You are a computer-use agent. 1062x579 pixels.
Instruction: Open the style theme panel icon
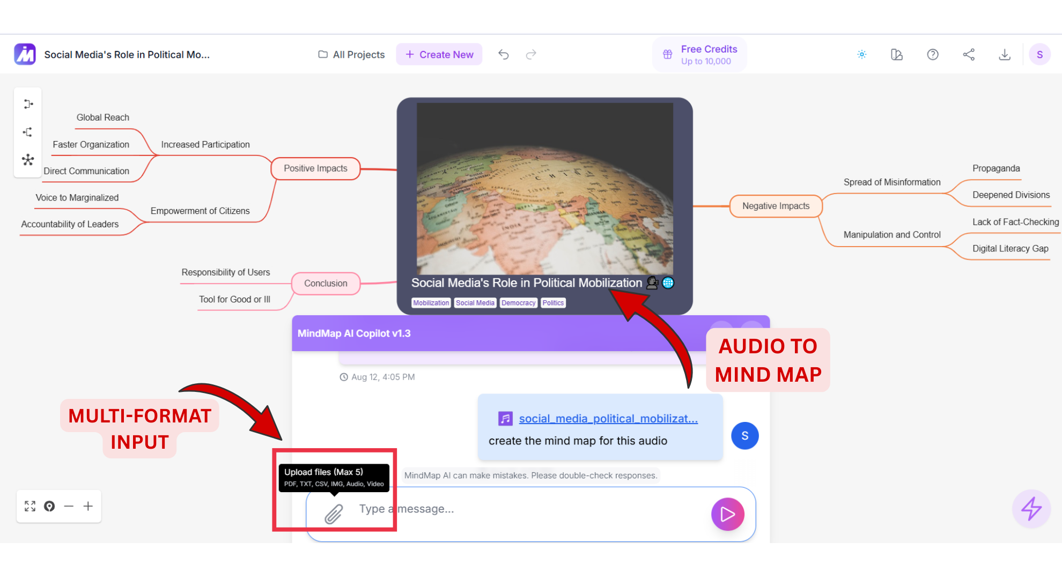(x=897, y=55)
